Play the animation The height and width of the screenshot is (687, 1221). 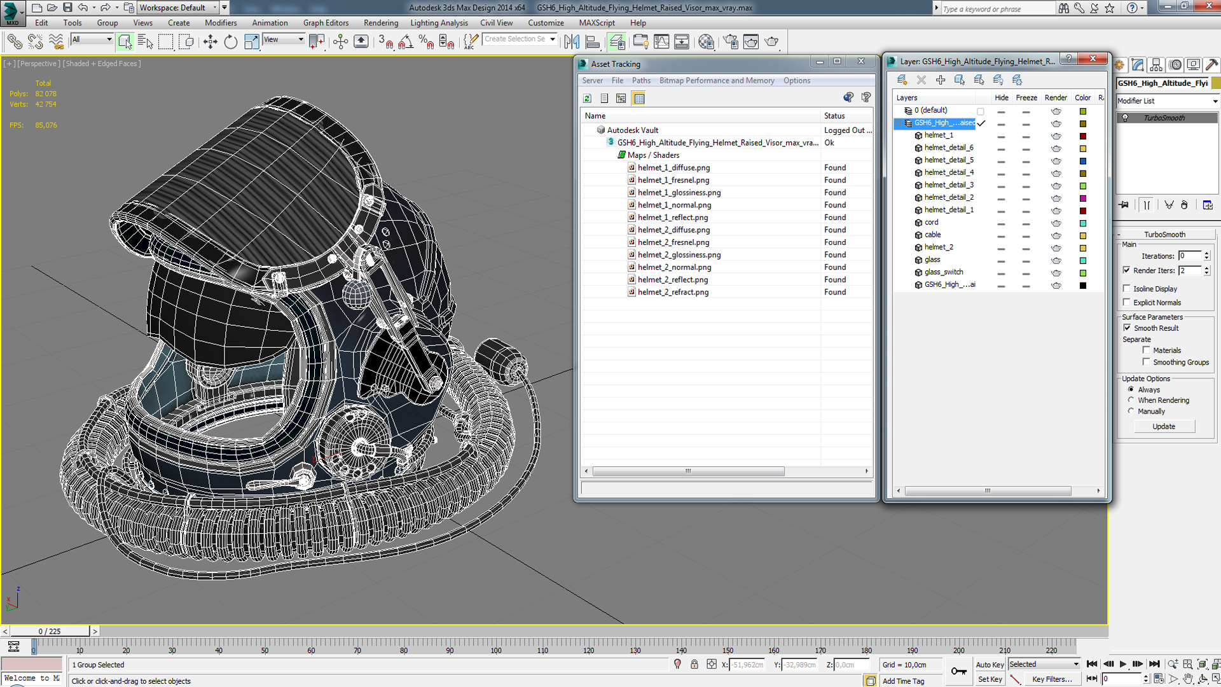1123,664
